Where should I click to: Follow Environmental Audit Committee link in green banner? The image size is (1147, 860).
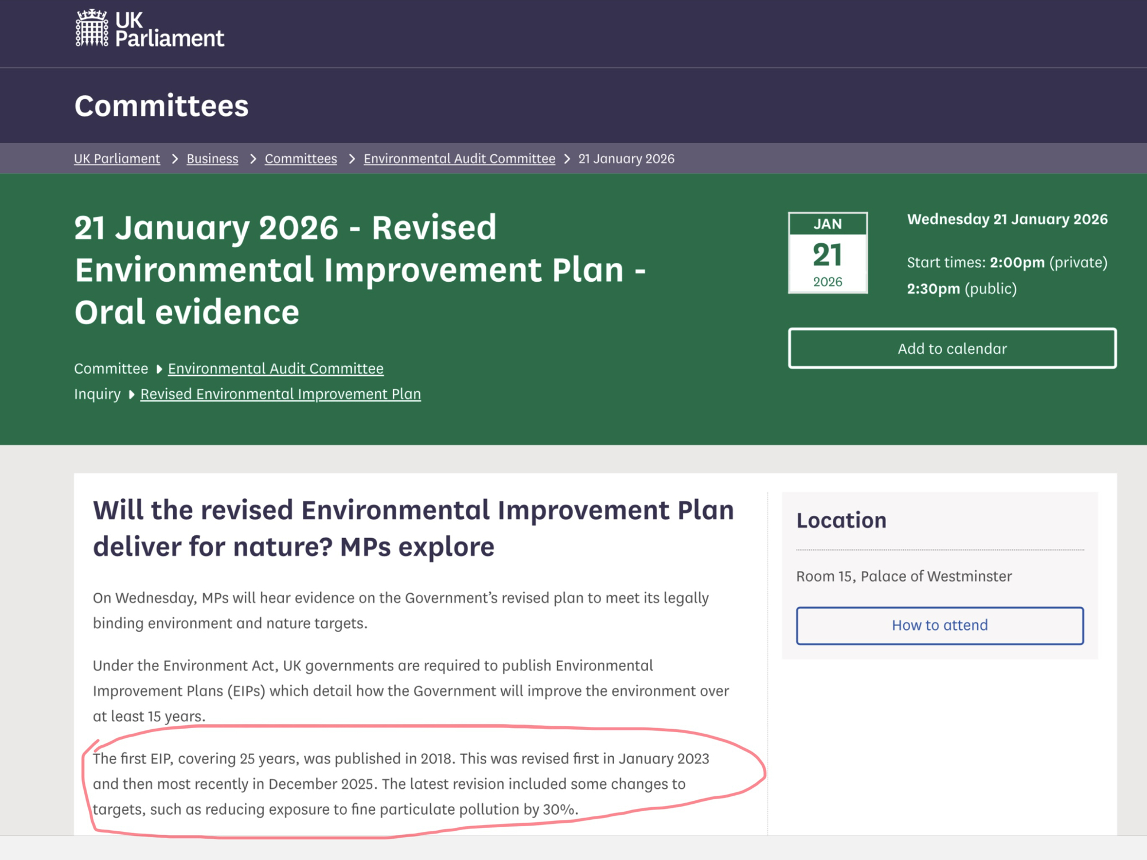tap(276, 369)
